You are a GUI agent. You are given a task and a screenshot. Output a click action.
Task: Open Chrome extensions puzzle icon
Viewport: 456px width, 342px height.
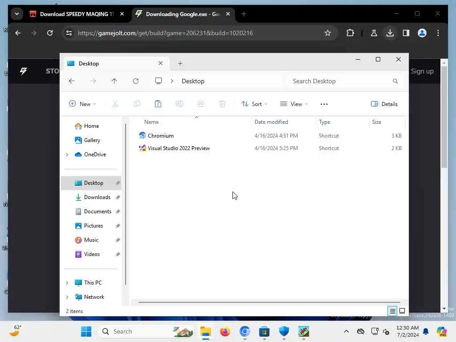click(x=350, y=33)
